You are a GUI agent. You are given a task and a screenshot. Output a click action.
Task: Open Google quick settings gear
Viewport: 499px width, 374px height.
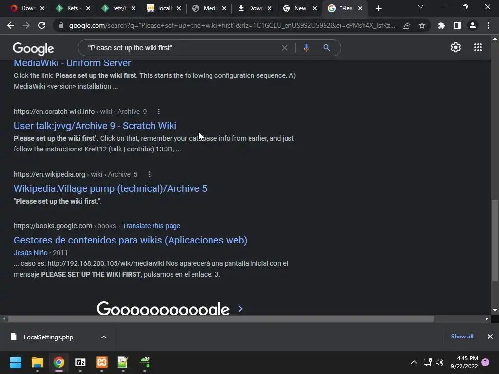(x=456, y=47)
